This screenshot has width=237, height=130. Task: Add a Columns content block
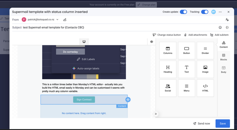pyautogui.click(x=168, y=50)
